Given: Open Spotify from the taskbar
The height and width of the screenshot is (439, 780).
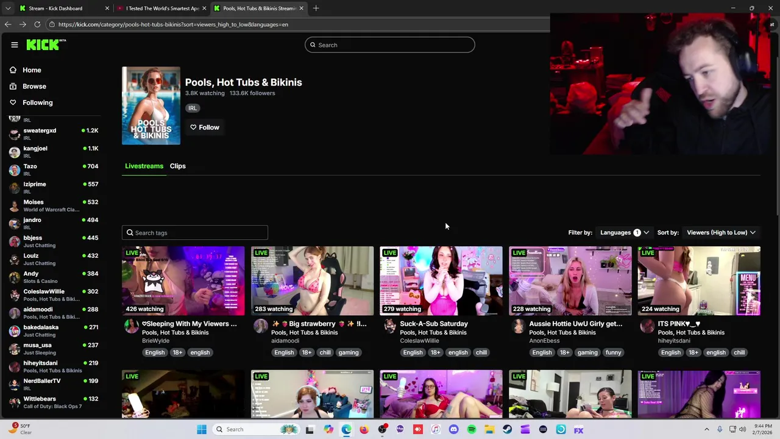Looking at the screenshot, I should pos(472,429).
